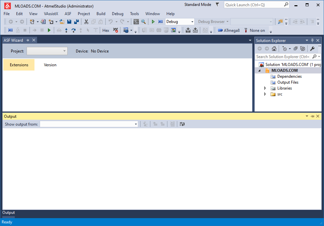Click the ATmega8 device button
Viewport: 324px width, 226px height.
(x=229, y=30)
